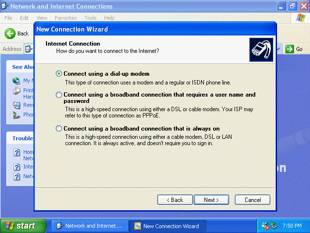
Task: Click the address bar folder icon
Action: 29,49
